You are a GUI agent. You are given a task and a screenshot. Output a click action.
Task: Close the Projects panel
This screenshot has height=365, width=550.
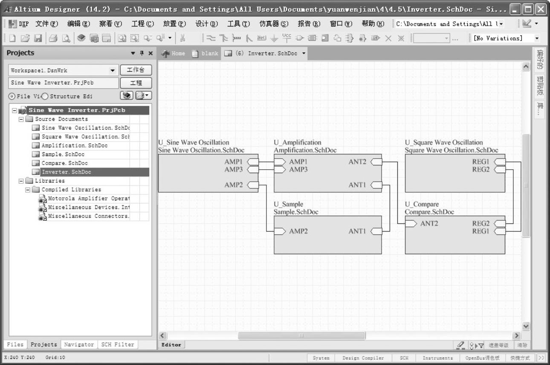pos(151,53)
